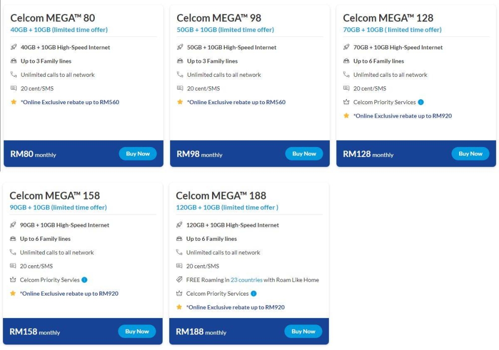Screen dimensions: 499x350
Task: Open the 23 countries roaming link
Action: (247, 280)
